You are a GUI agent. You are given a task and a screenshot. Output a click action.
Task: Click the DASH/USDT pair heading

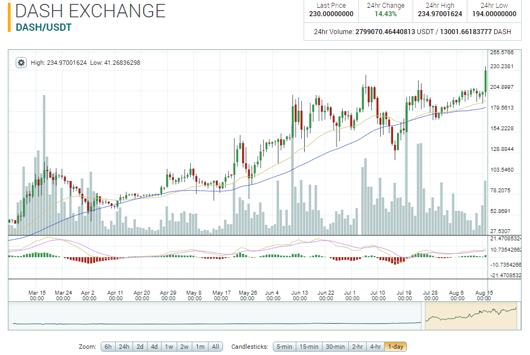tap(44, 27)
